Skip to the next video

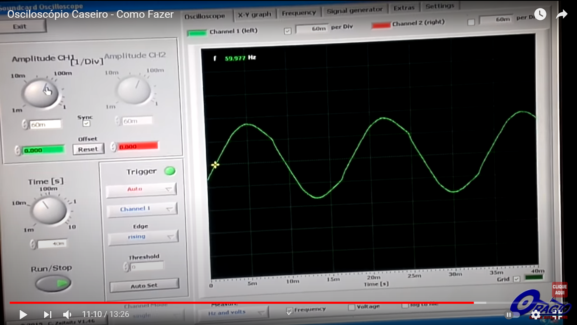(48, 314)
